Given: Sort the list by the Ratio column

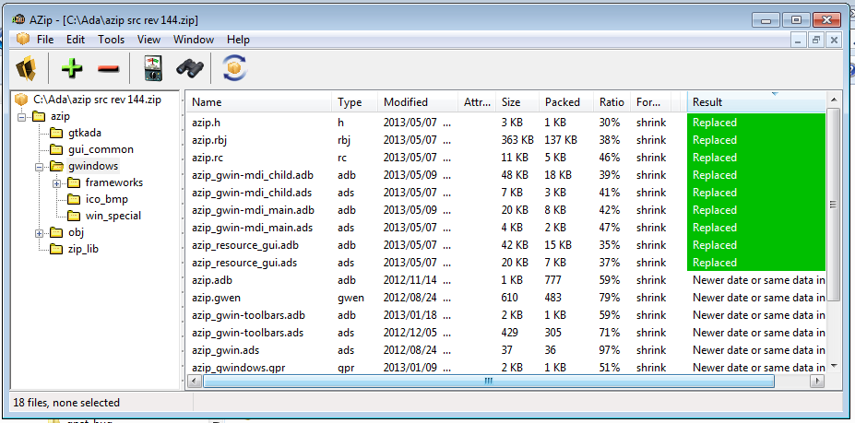Looking at the screenshot, I should 612,102.
